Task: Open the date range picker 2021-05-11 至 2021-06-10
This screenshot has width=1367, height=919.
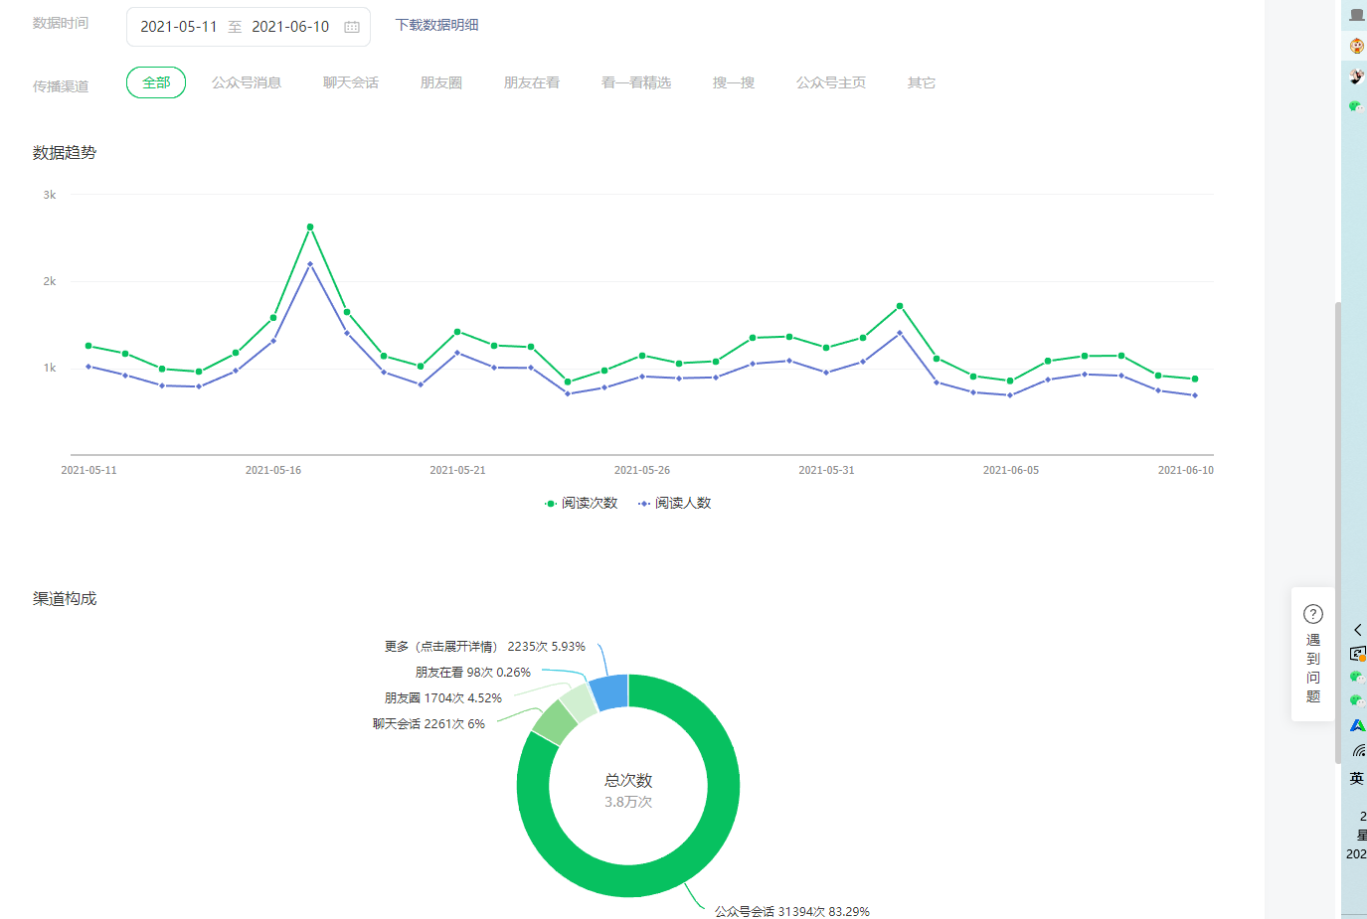Action: point(235,27)
